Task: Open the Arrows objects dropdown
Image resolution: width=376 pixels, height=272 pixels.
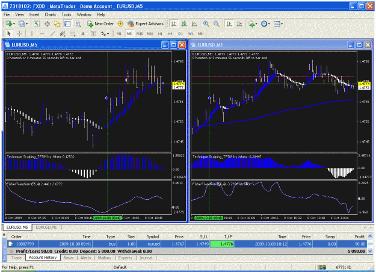Action: [105, 34]
